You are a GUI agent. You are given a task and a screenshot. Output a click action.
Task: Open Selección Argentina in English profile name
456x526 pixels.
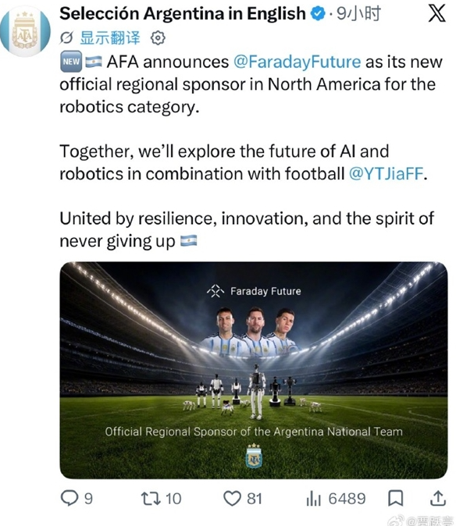tap(183, 14)
